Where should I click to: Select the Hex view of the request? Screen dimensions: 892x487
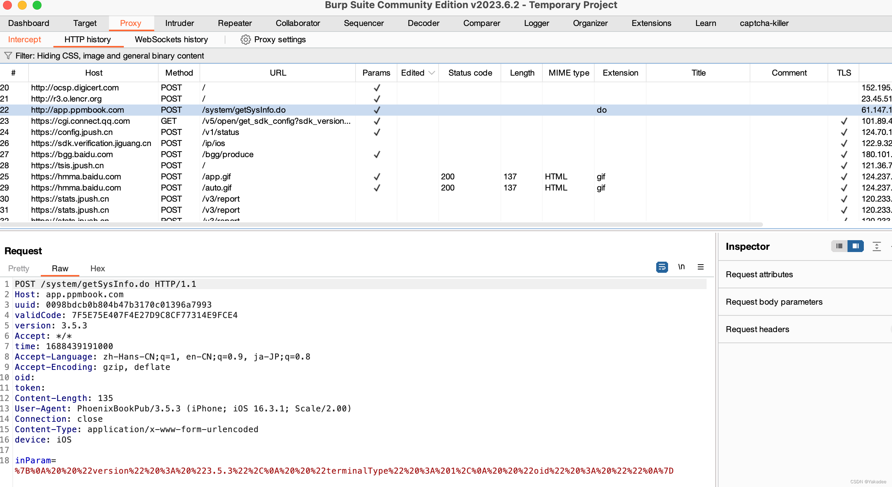tap(97, 268)
